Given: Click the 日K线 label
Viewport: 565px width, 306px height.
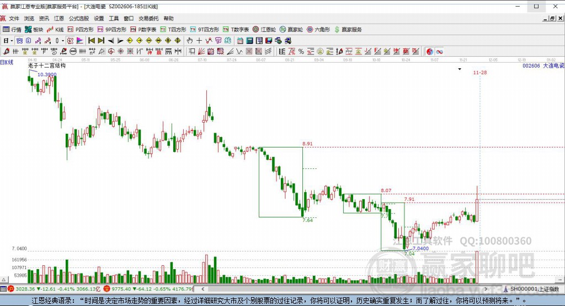Looking at the screenshot, I should (x=7, y=62).
